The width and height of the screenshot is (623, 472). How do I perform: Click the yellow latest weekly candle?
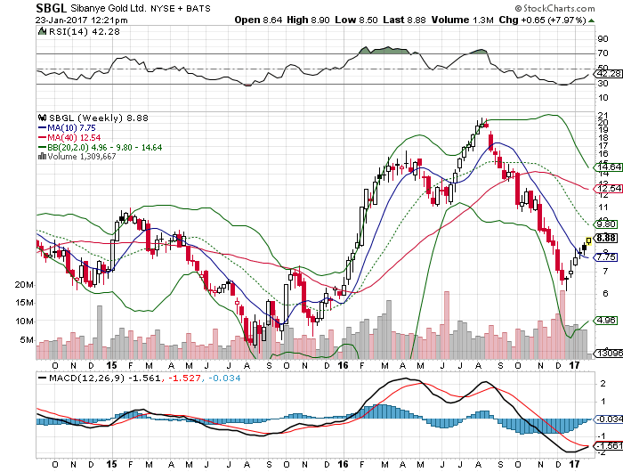588,240
